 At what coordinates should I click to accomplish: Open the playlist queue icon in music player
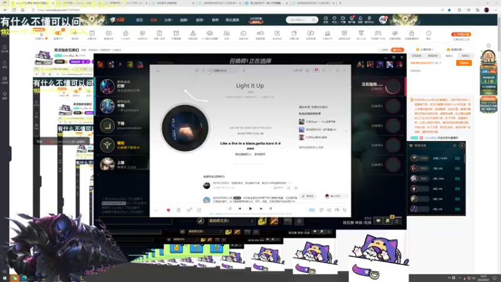coord(345,210)
